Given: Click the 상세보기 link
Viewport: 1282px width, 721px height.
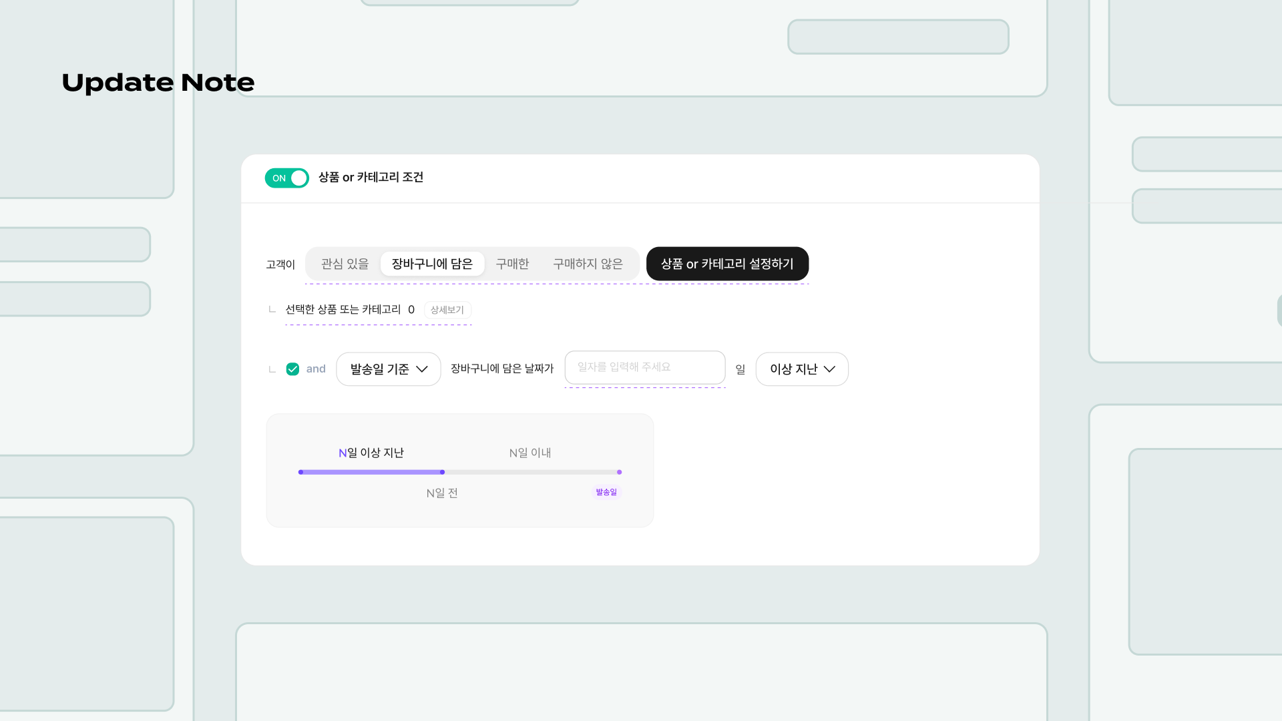Looking at the screenshot, I should tap(447, 309).
